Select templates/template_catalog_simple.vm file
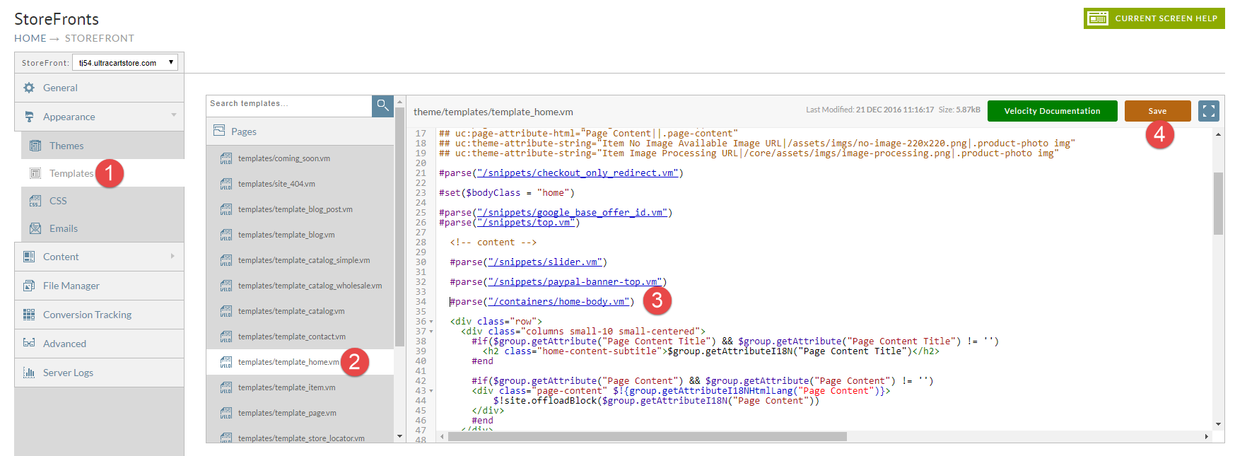Image resolution: width=1235 pixels, height=456 pixels. tap(300, 260)
